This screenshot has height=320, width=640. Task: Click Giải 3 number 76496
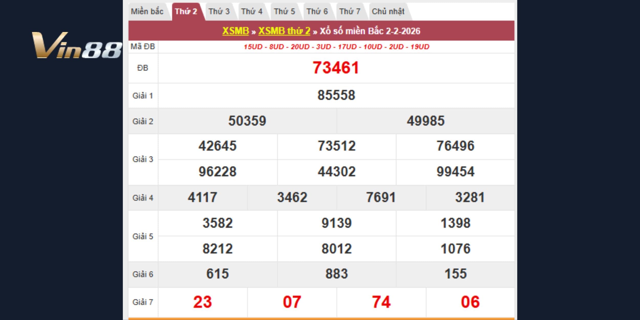pyautogui.click(x=455, y=146)
